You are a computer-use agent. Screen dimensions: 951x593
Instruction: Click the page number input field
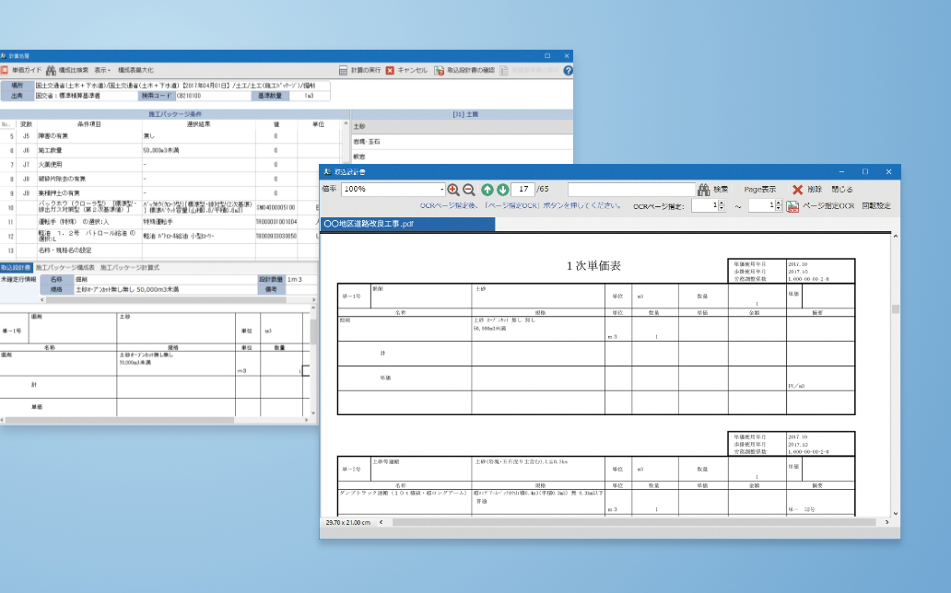(522, 189)
